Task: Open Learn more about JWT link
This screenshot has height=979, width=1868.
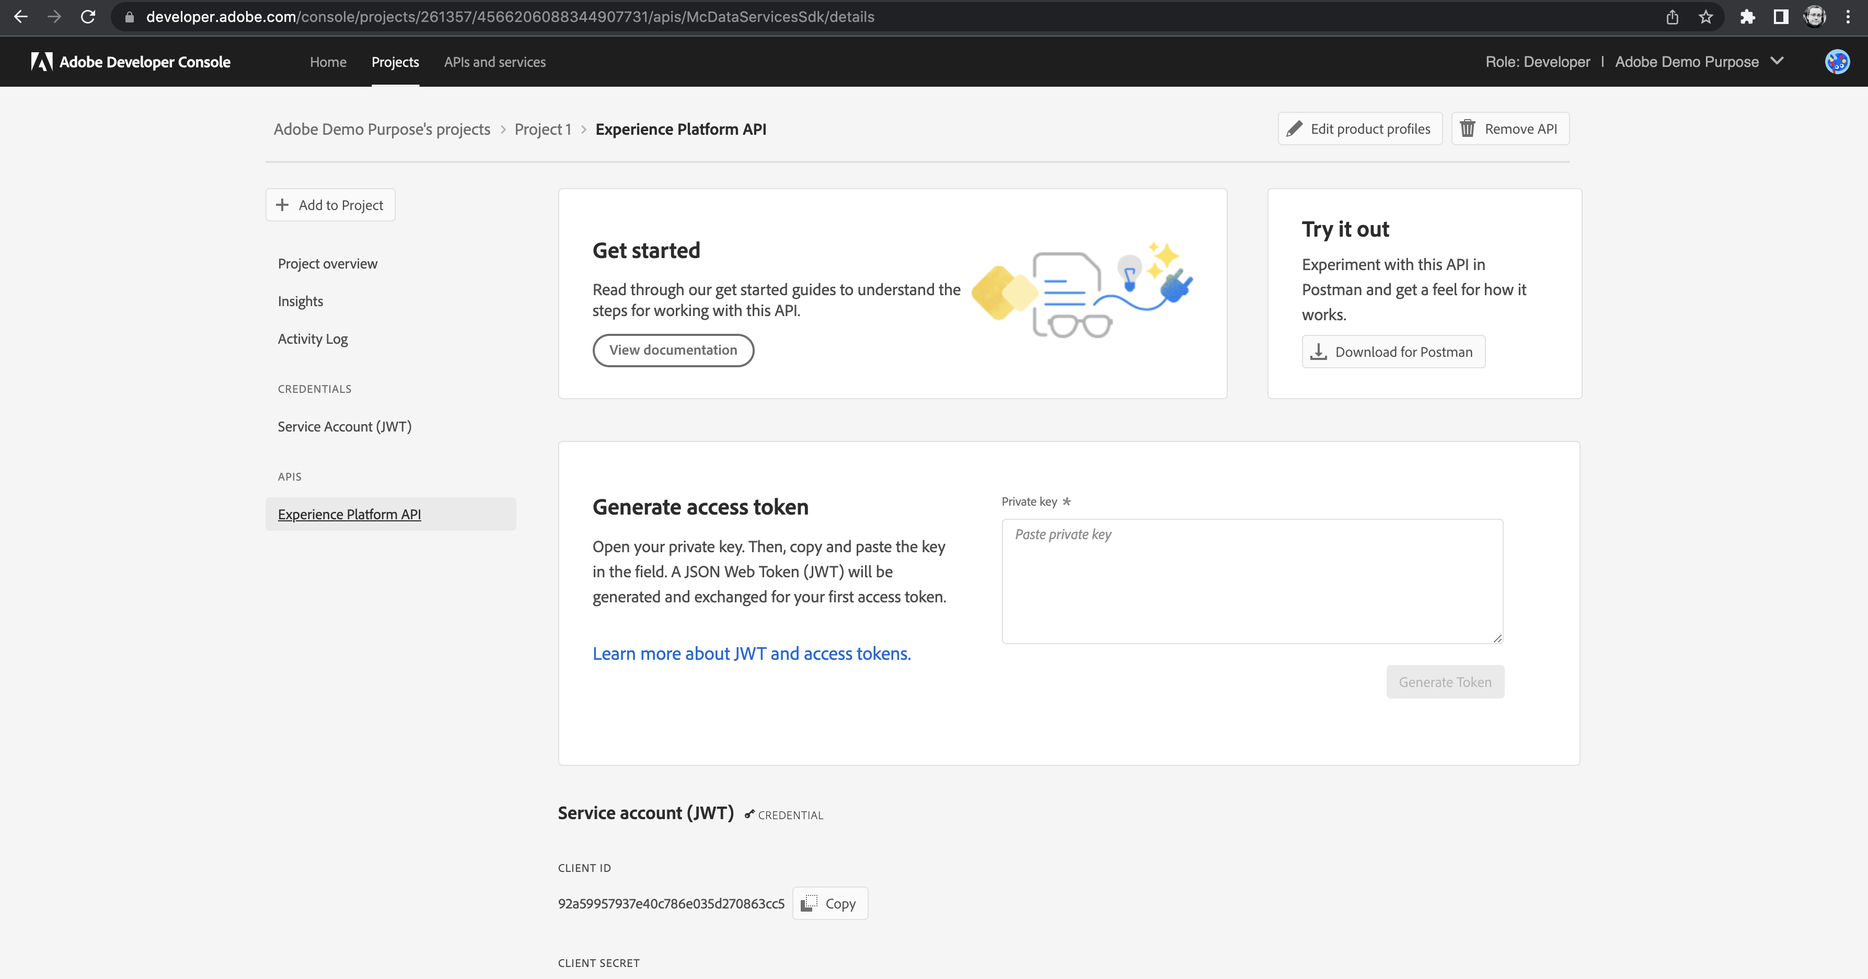Action: (751, 653)
